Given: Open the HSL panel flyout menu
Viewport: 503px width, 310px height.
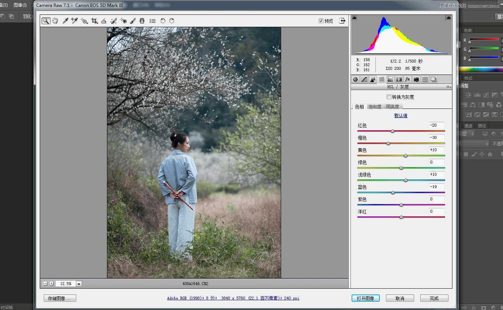Looking at the screenshot, I should click(x=448, y=87).
